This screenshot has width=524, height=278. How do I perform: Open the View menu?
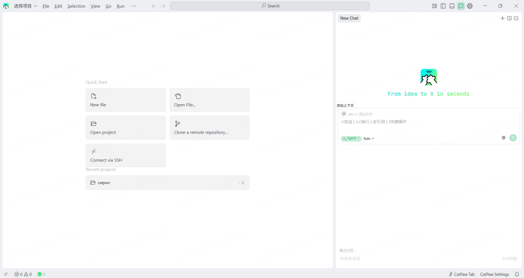click(x=95, y=6)
